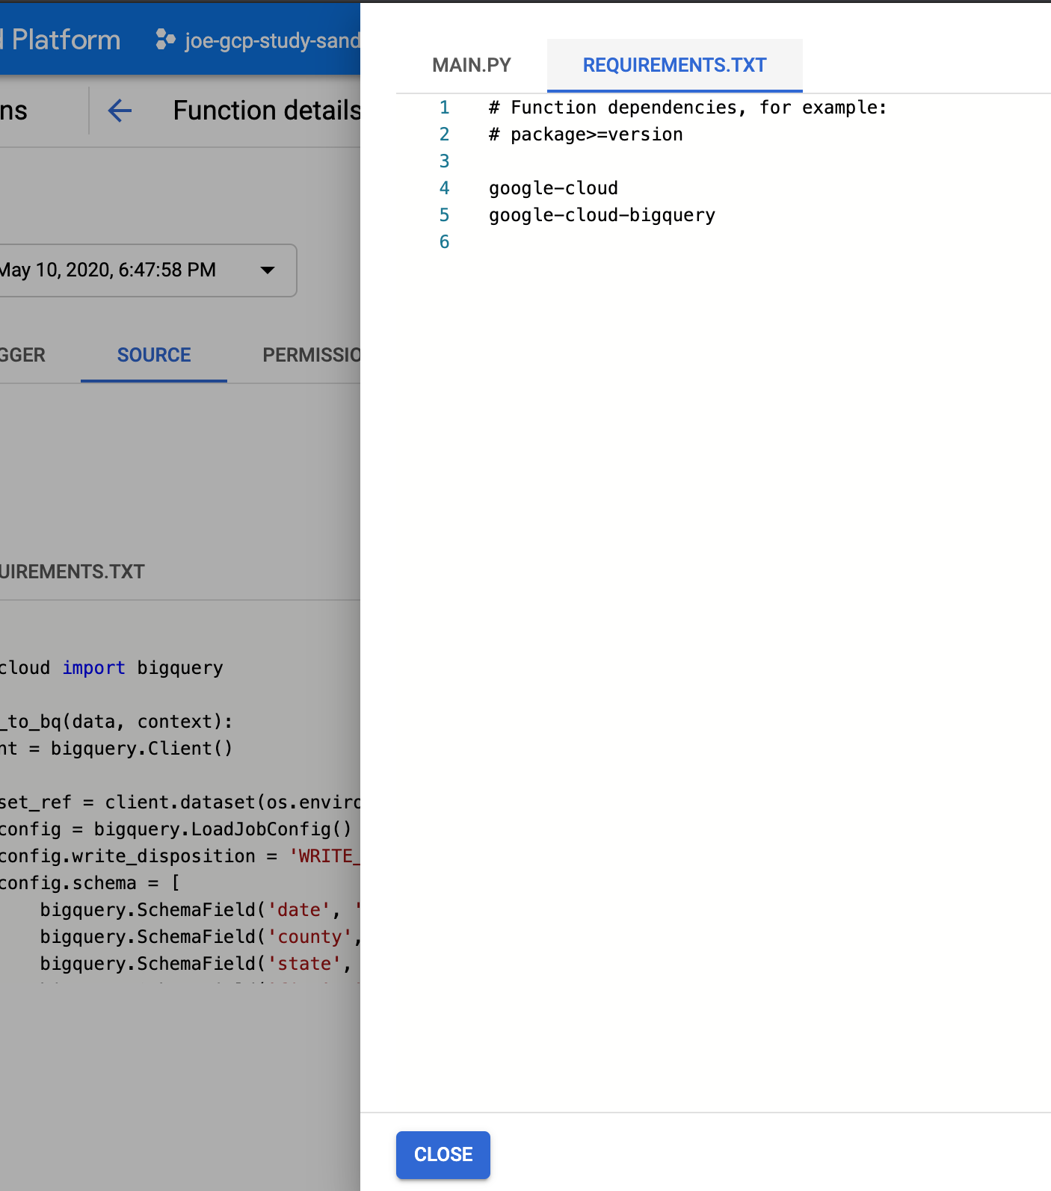Viewport: 1051px width, 1191px height.
Task: Select the REQUIREMENTS.TXT tab in the dialog
Action: (674, 65)
